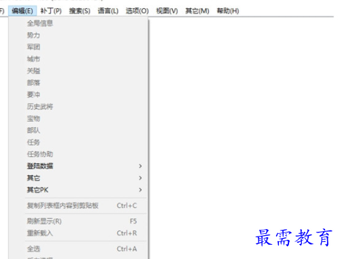
Task: Choose 复制列表框内容到剪贴板 entry
Action: 78,206
